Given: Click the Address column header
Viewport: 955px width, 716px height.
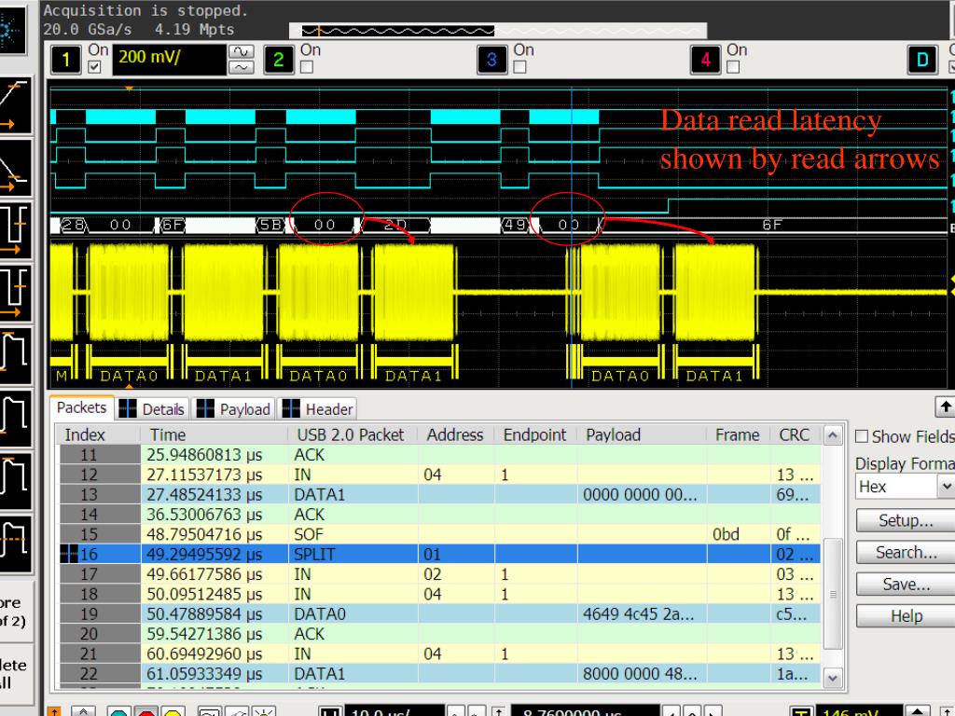Looking at the screenshot, I should [x=455, y=434].
